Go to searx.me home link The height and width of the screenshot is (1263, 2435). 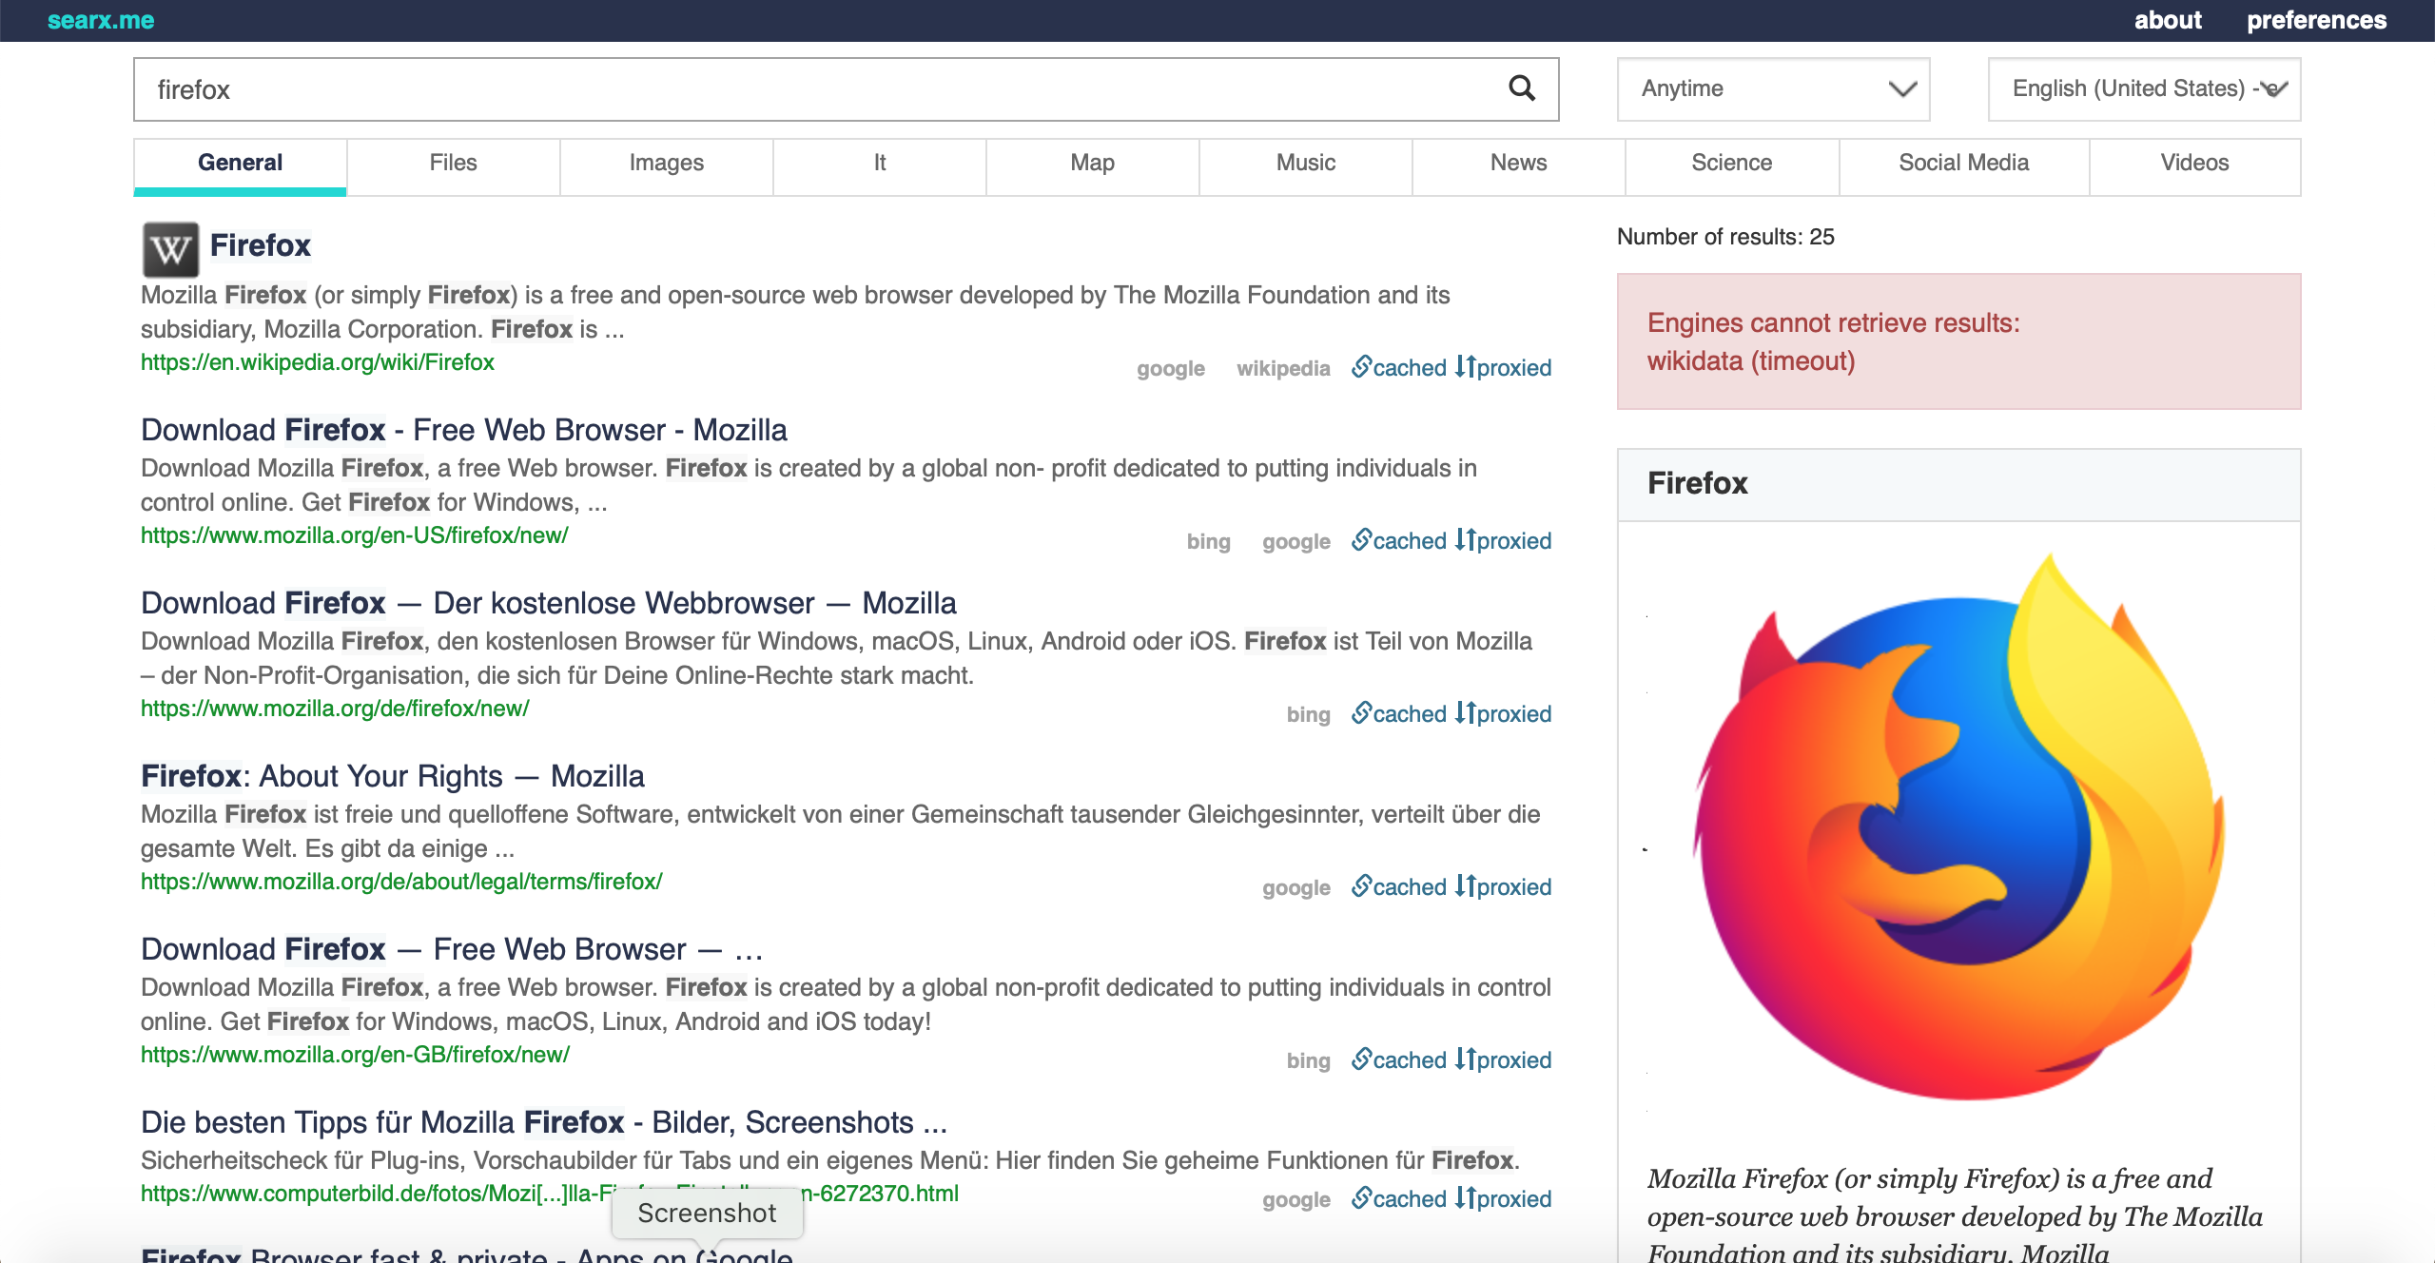tap(101, 20)
